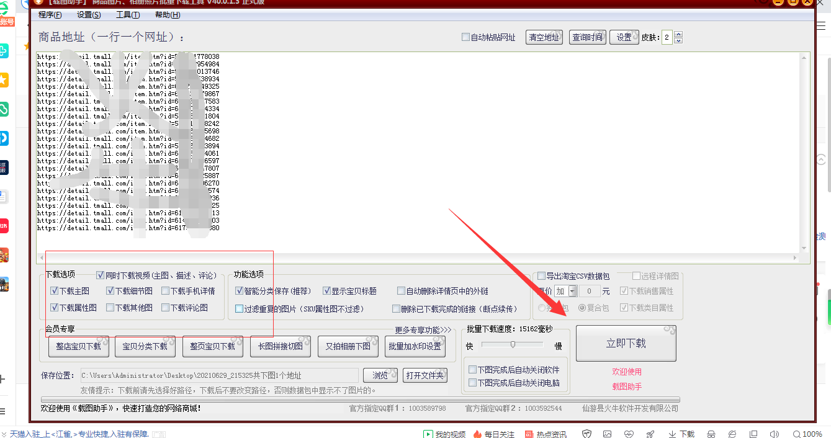Open the browser 下载 download manager
This screenshot has height=438, width=831.
(x=681, y=434)
